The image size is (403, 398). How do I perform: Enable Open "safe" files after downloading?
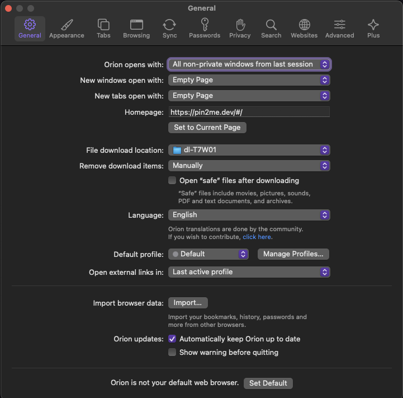coord(173,181)
